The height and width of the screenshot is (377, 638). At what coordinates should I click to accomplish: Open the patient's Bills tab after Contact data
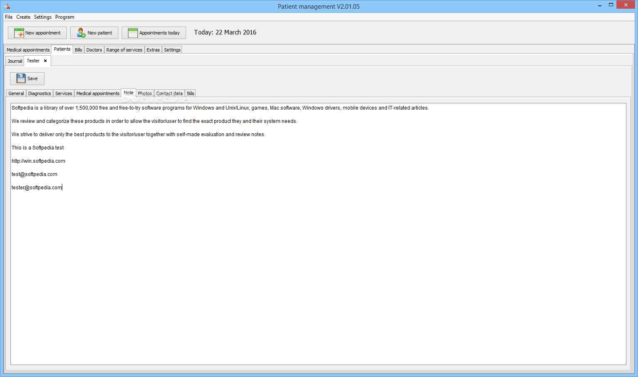191,93
